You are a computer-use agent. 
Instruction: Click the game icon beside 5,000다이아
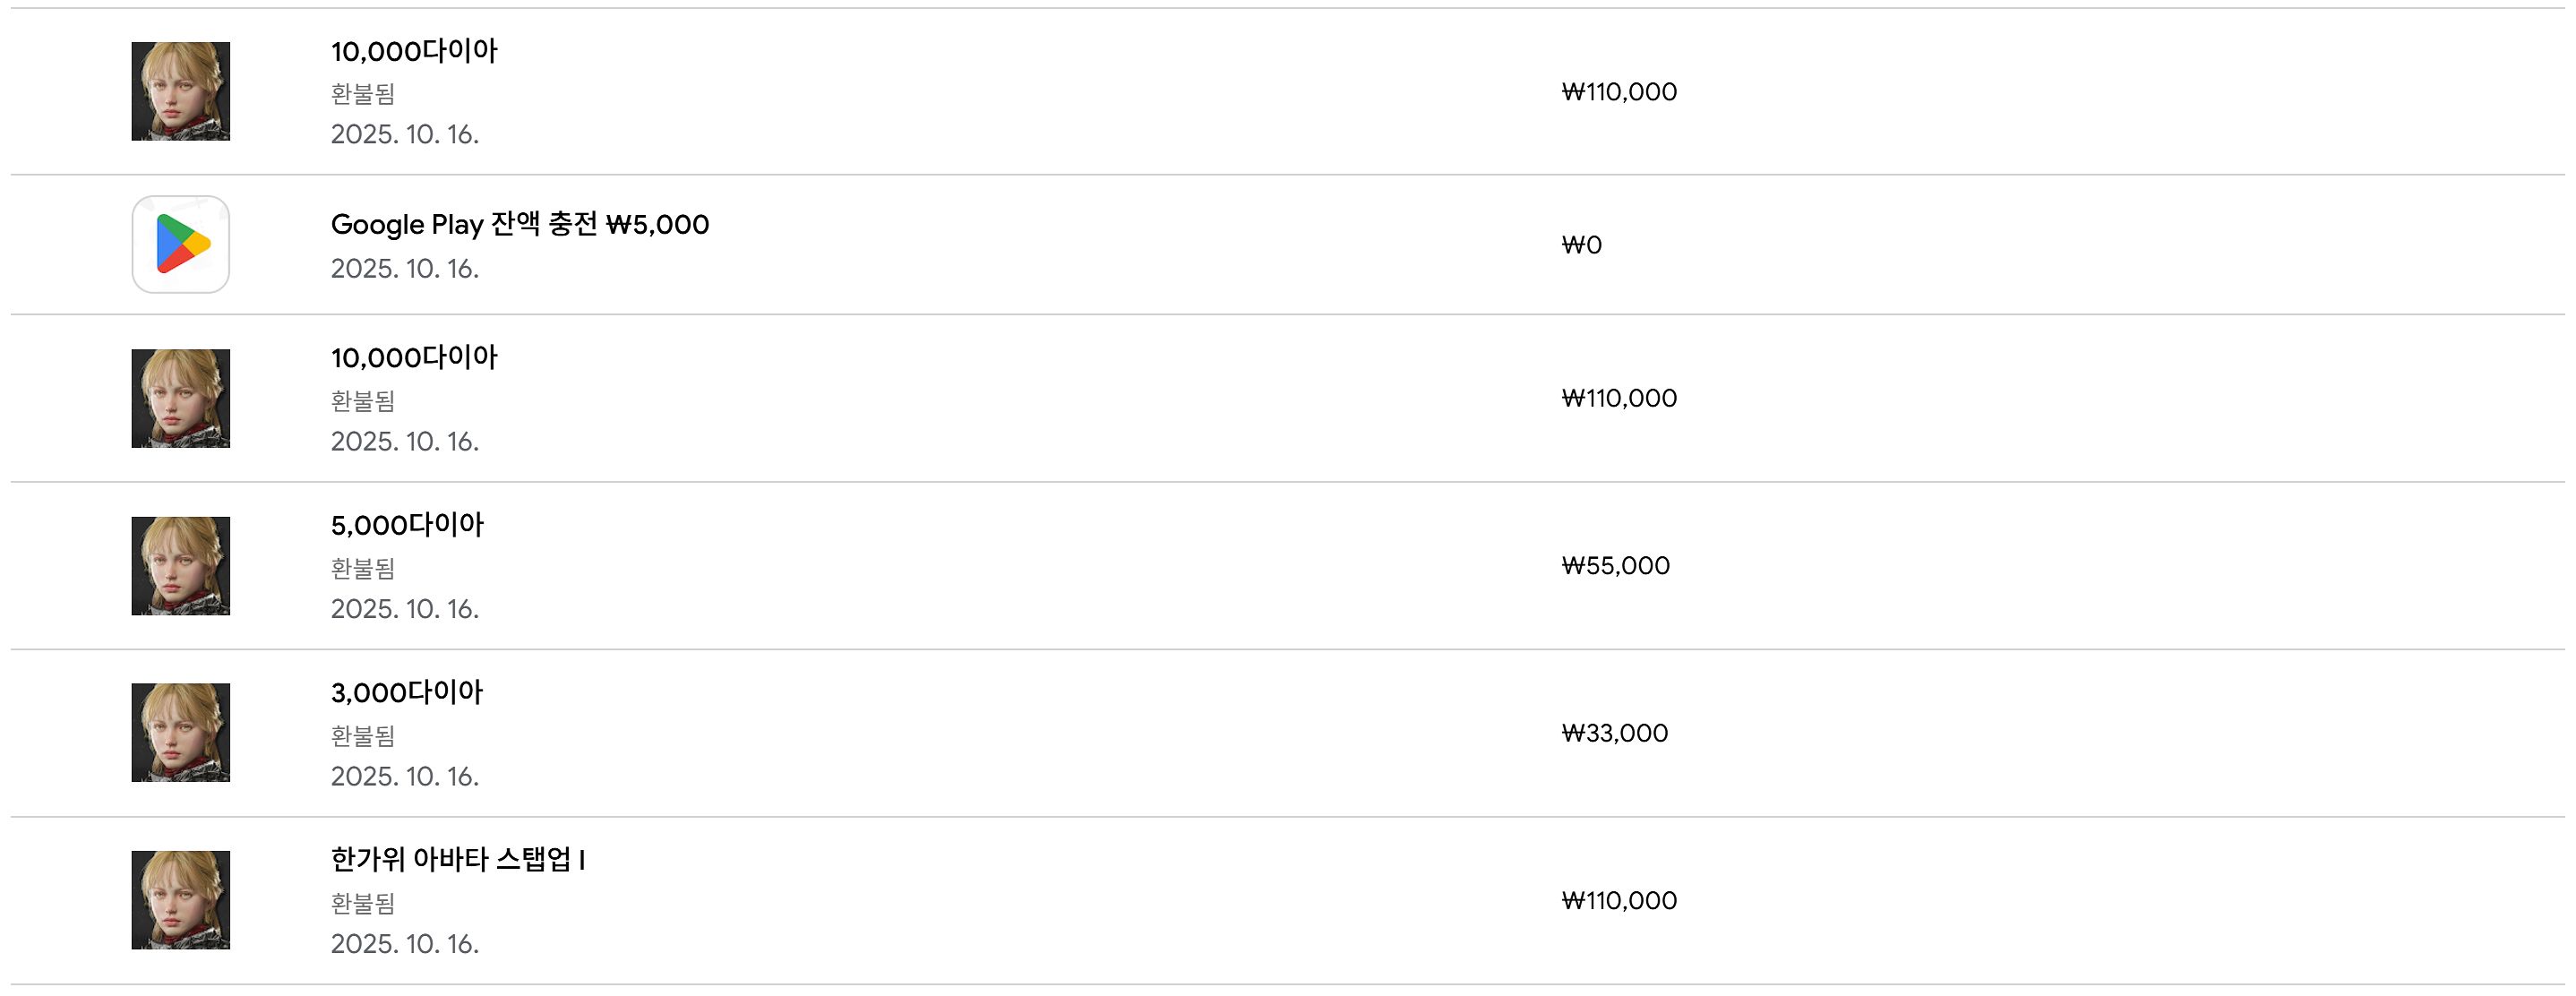point(181,566)
